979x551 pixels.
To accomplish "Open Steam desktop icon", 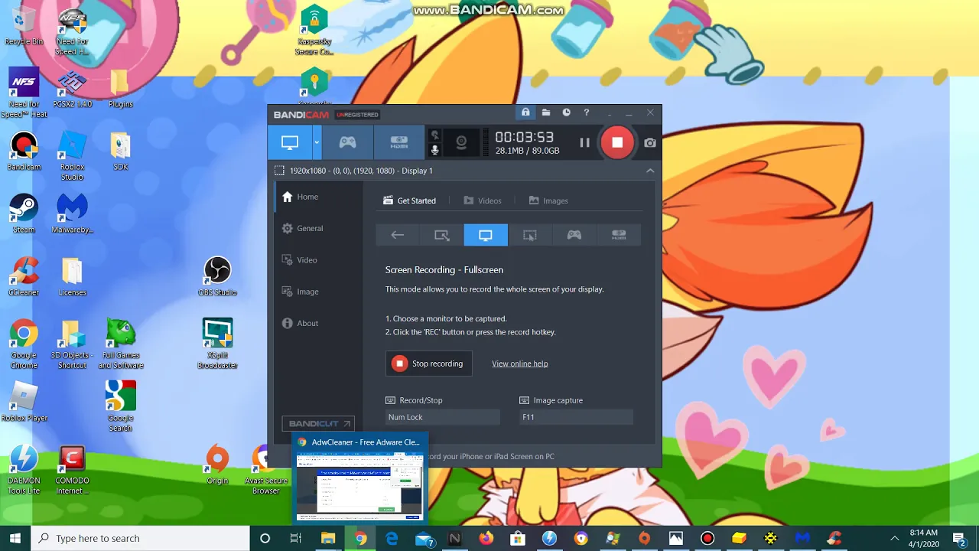I will (x=24, y=214).
